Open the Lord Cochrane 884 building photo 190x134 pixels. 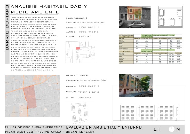[x=136, y=84]
